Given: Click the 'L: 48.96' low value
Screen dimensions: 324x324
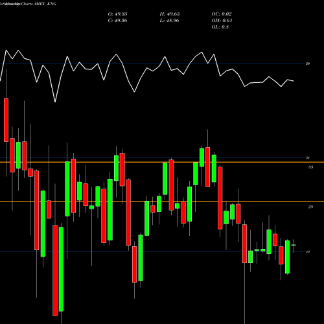Looking at the screenshot, I should 169,21.
